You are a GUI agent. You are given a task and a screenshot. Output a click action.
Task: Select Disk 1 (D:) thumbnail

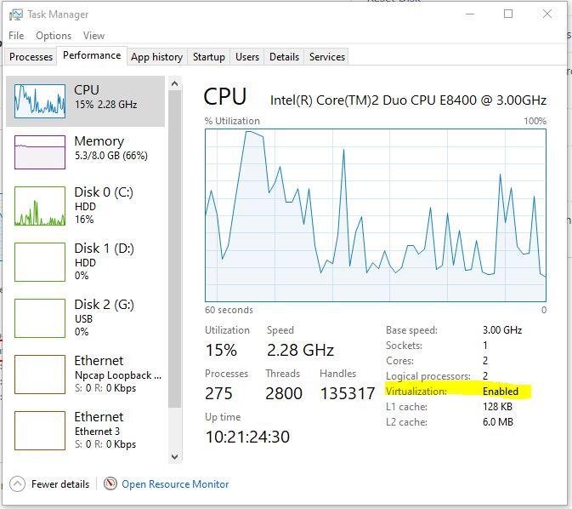pos(40,262)
